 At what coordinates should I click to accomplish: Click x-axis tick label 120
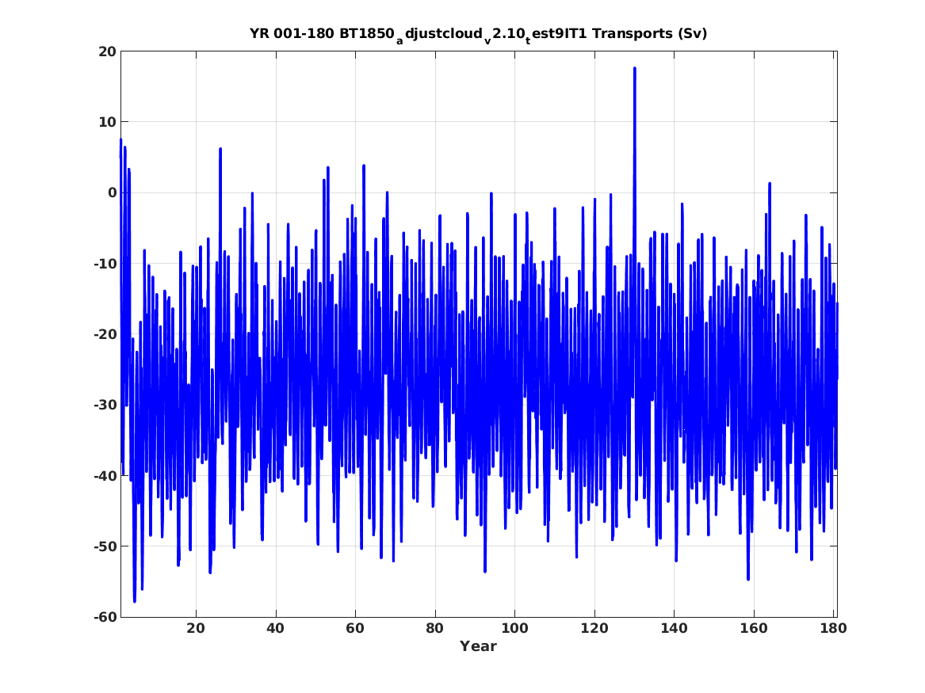coord(594,628)
